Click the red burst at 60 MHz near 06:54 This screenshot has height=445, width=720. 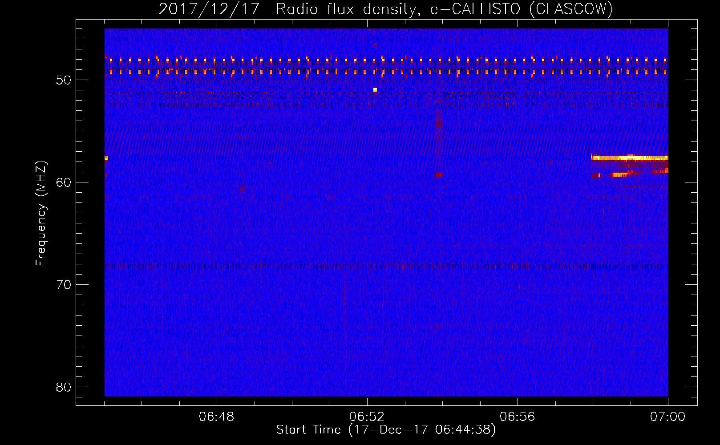[x=439, y=175]
